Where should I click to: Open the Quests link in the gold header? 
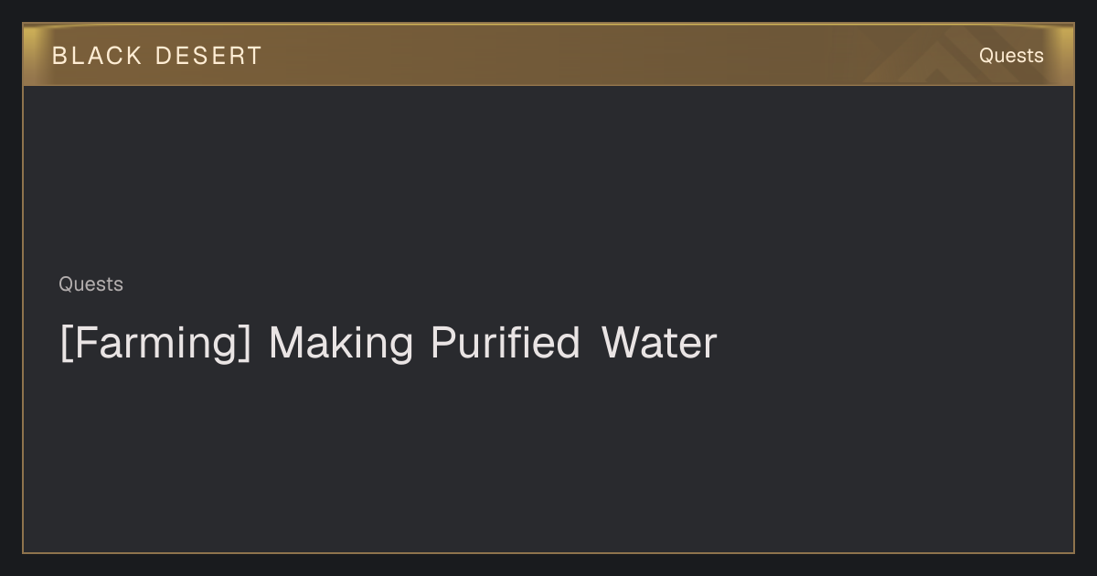(1011, 56)
